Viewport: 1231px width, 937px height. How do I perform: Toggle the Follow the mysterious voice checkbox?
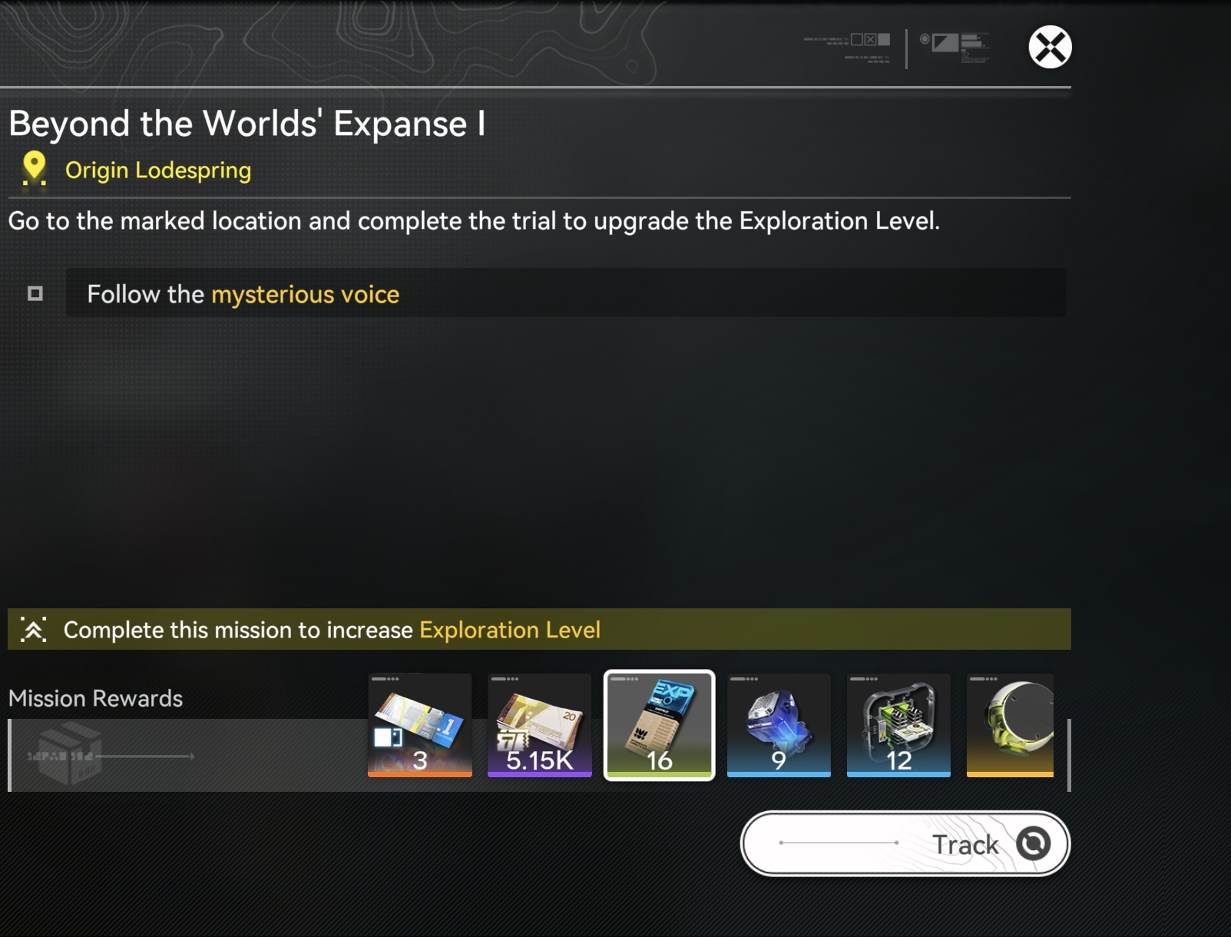pyautogui.click(x=35, y=293)
